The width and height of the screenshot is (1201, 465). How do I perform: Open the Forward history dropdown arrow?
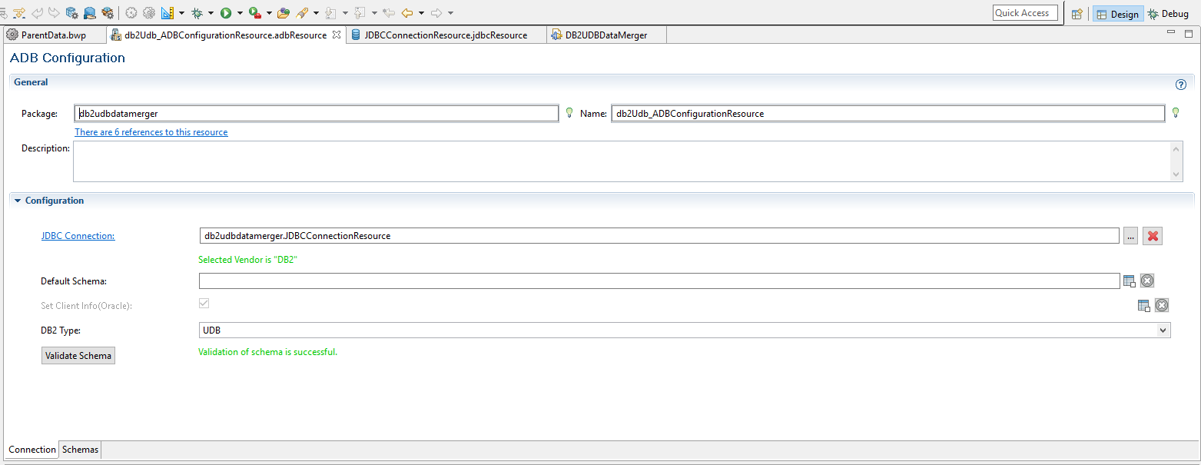click(x=450, y=13)
